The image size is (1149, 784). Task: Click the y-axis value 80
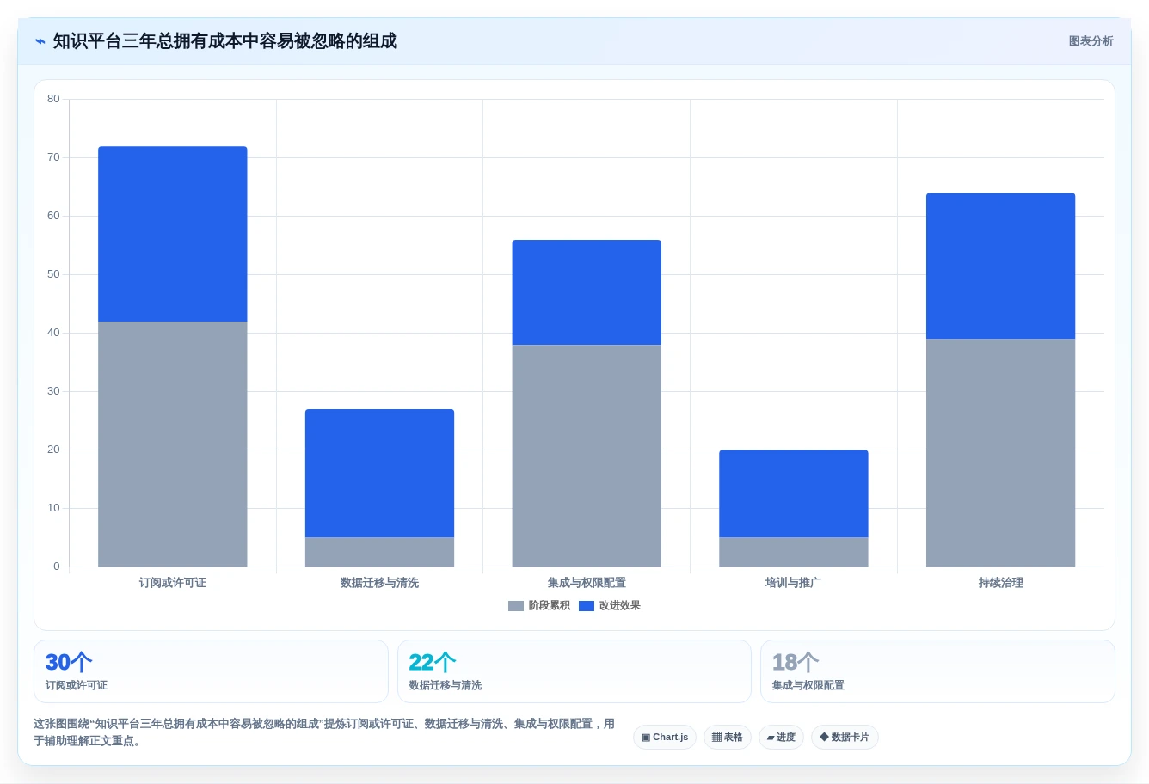(x=53, y=99)
